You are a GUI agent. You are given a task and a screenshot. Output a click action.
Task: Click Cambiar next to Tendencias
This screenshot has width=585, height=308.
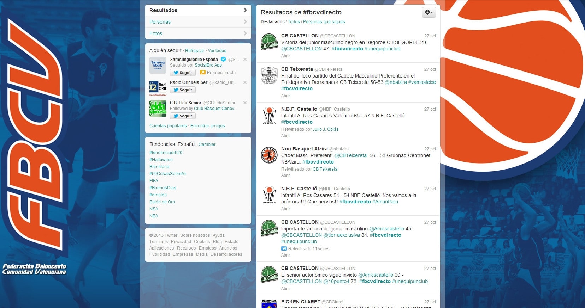pyautogui.click(x=207, y=144)
